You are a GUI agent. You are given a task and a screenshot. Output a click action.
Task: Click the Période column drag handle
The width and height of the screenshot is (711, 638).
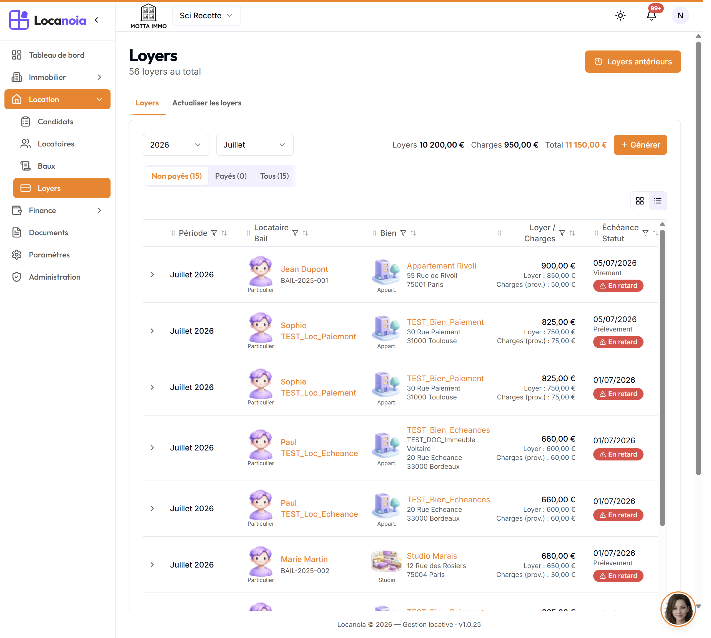[173, 233]
